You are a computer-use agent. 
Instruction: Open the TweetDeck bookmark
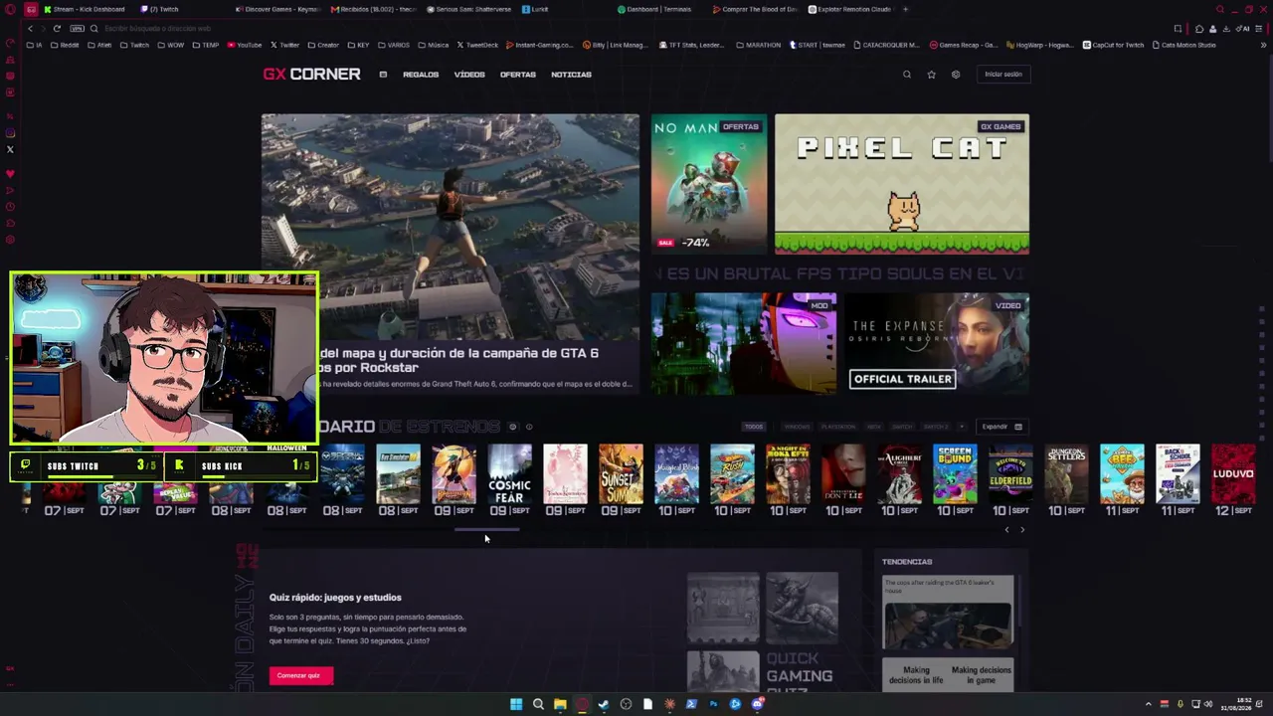point(477,45)
